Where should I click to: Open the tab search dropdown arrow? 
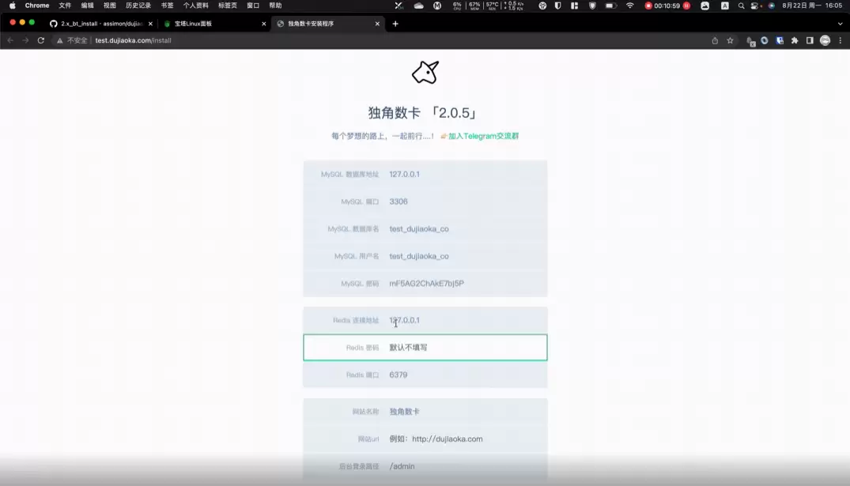click(841, 24)
